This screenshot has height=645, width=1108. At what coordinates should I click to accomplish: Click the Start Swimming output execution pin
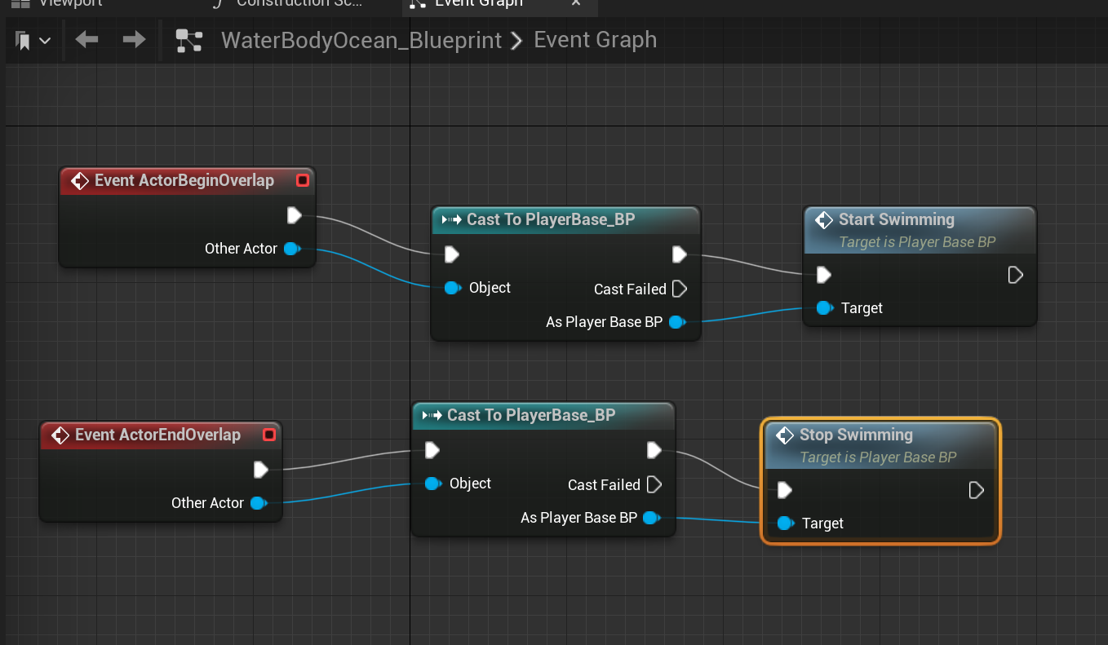coord(1015,275)
